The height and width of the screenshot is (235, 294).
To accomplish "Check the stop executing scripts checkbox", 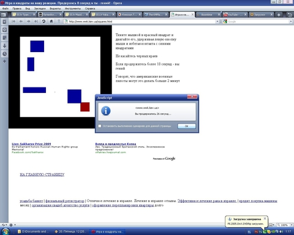I will pos(100,126).
